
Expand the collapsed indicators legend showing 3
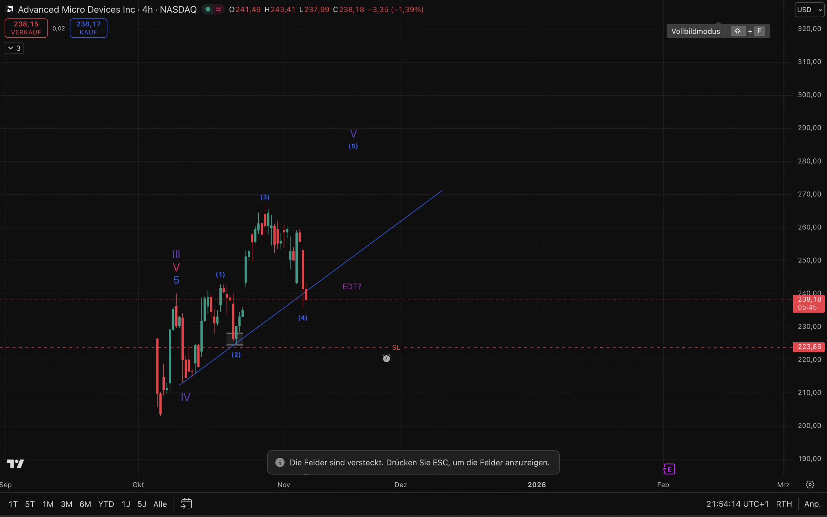tap(14, 48)
